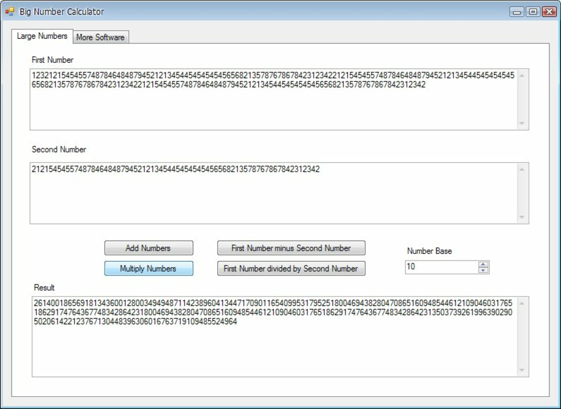Click First Number scrollbar up arrow
The image size is (561, 409).
(x=522, y=76)
